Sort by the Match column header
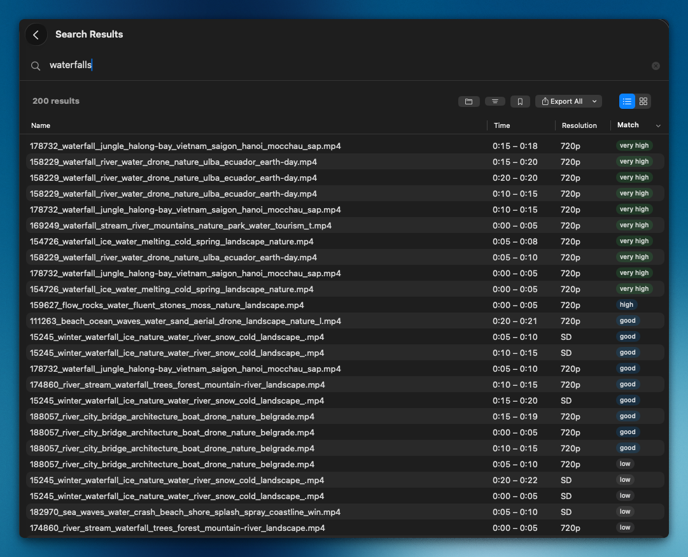This screenshot has width=688, height=557. click(x=628, y=125)
